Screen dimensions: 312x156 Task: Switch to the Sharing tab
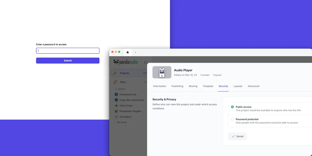tap(193, 86)
